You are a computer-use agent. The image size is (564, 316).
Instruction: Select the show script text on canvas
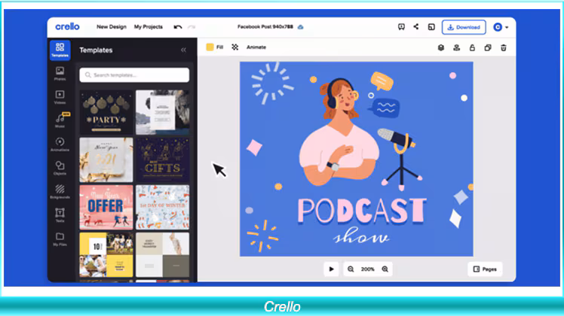tap(360, 236)
